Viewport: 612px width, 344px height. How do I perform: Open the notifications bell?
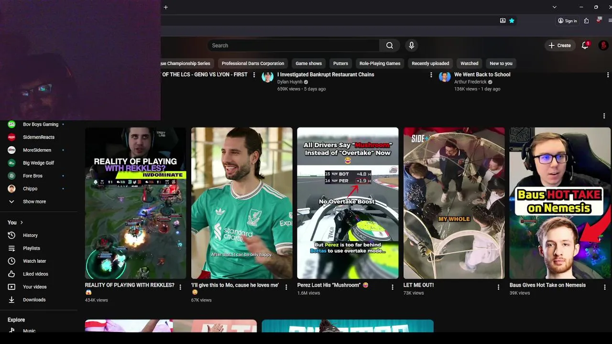point(585,45)
